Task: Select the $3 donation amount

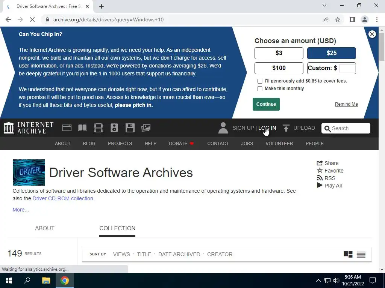Action: 279,53
